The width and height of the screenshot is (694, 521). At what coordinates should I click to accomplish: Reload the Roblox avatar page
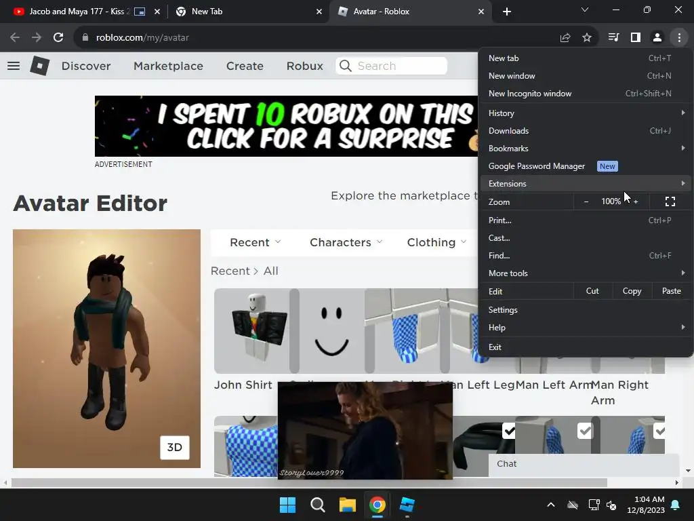(x=58, y=38)
